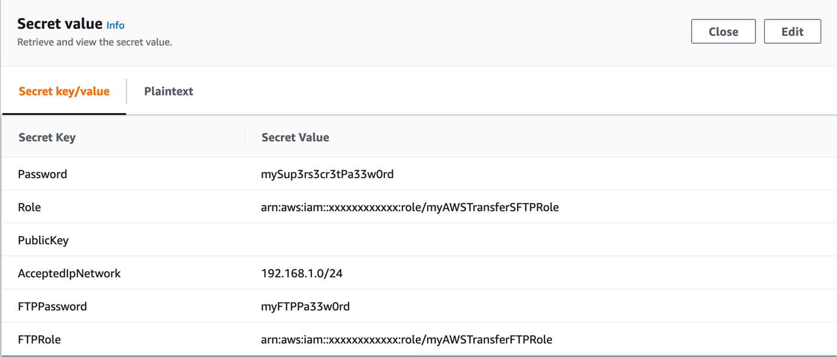
Task: Click the Close button
Action: click(723, 31)
